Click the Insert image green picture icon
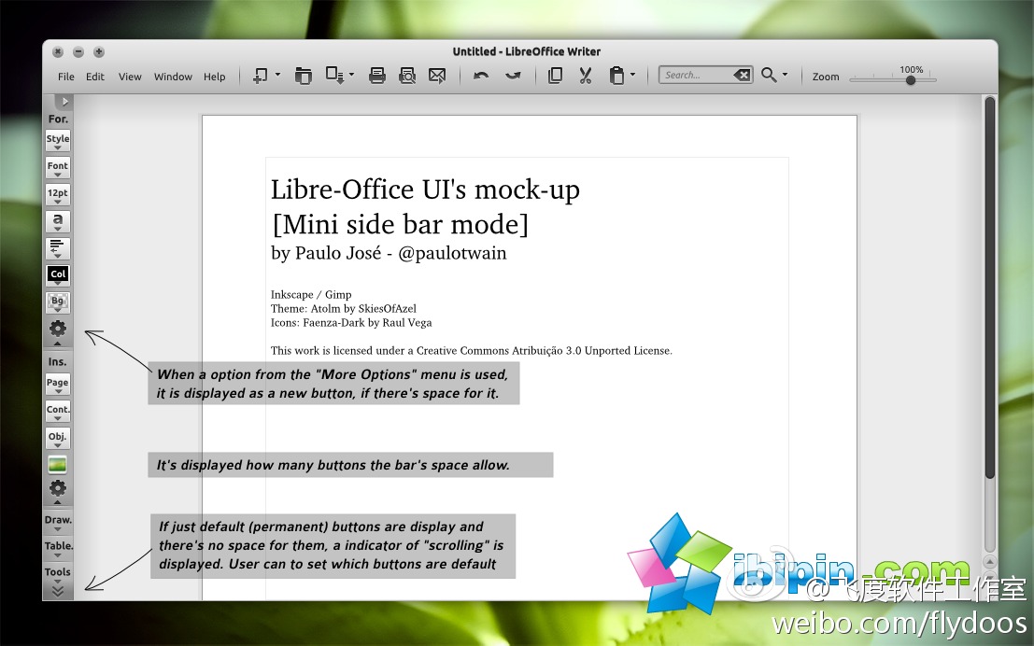Image resolution: width=1034 pixels, height=646 pixels. pos(57,465)
